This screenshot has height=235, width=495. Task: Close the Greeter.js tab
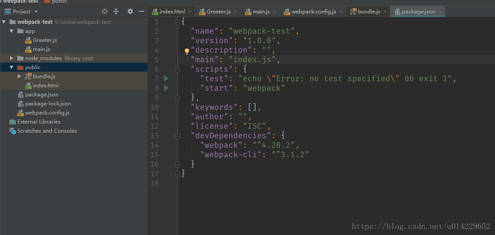(235, 12)
